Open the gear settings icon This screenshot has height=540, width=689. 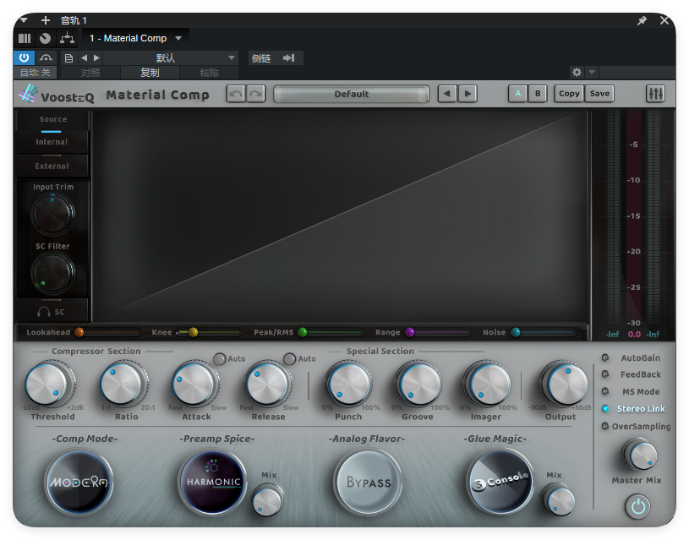[577, 72]
